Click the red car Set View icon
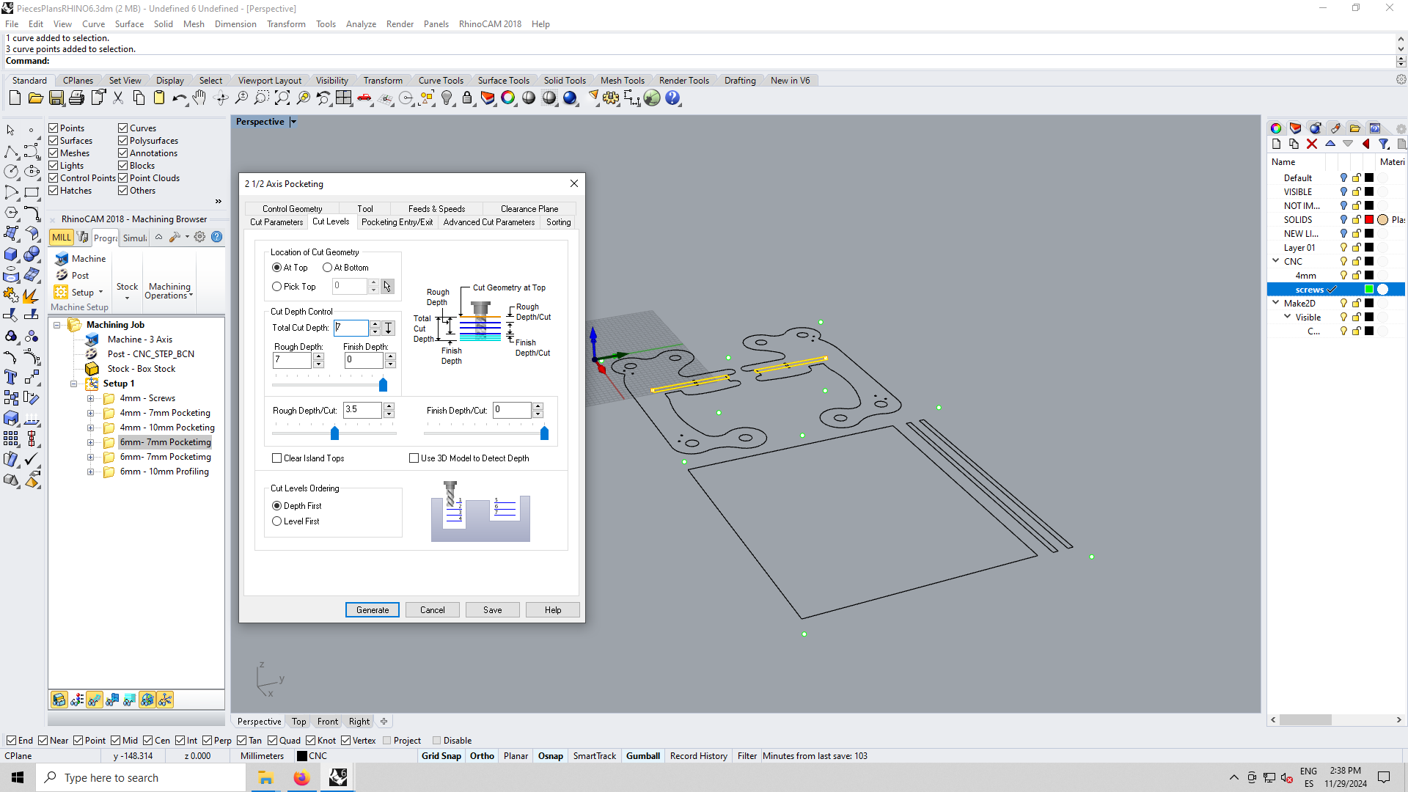Image resolution: width=1408 pixels, height=792 pixels. (364, 98)
